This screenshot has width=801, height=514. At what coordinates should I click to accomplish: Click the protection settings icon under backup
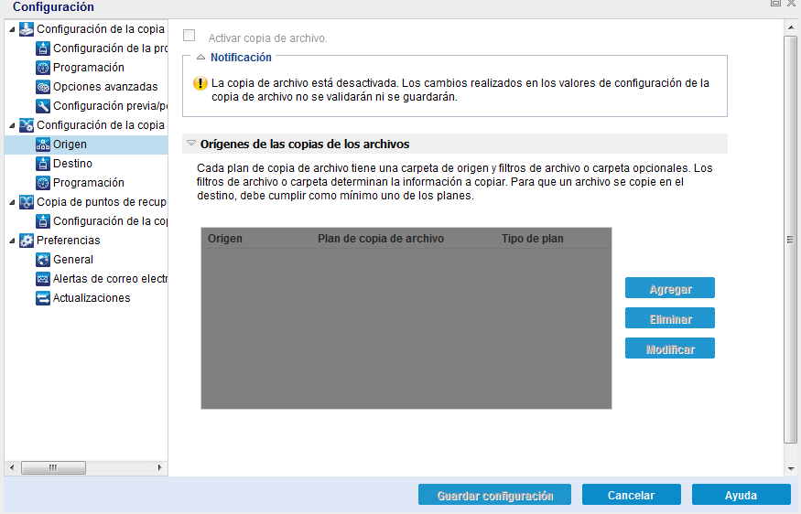click(x=43, y=48)
